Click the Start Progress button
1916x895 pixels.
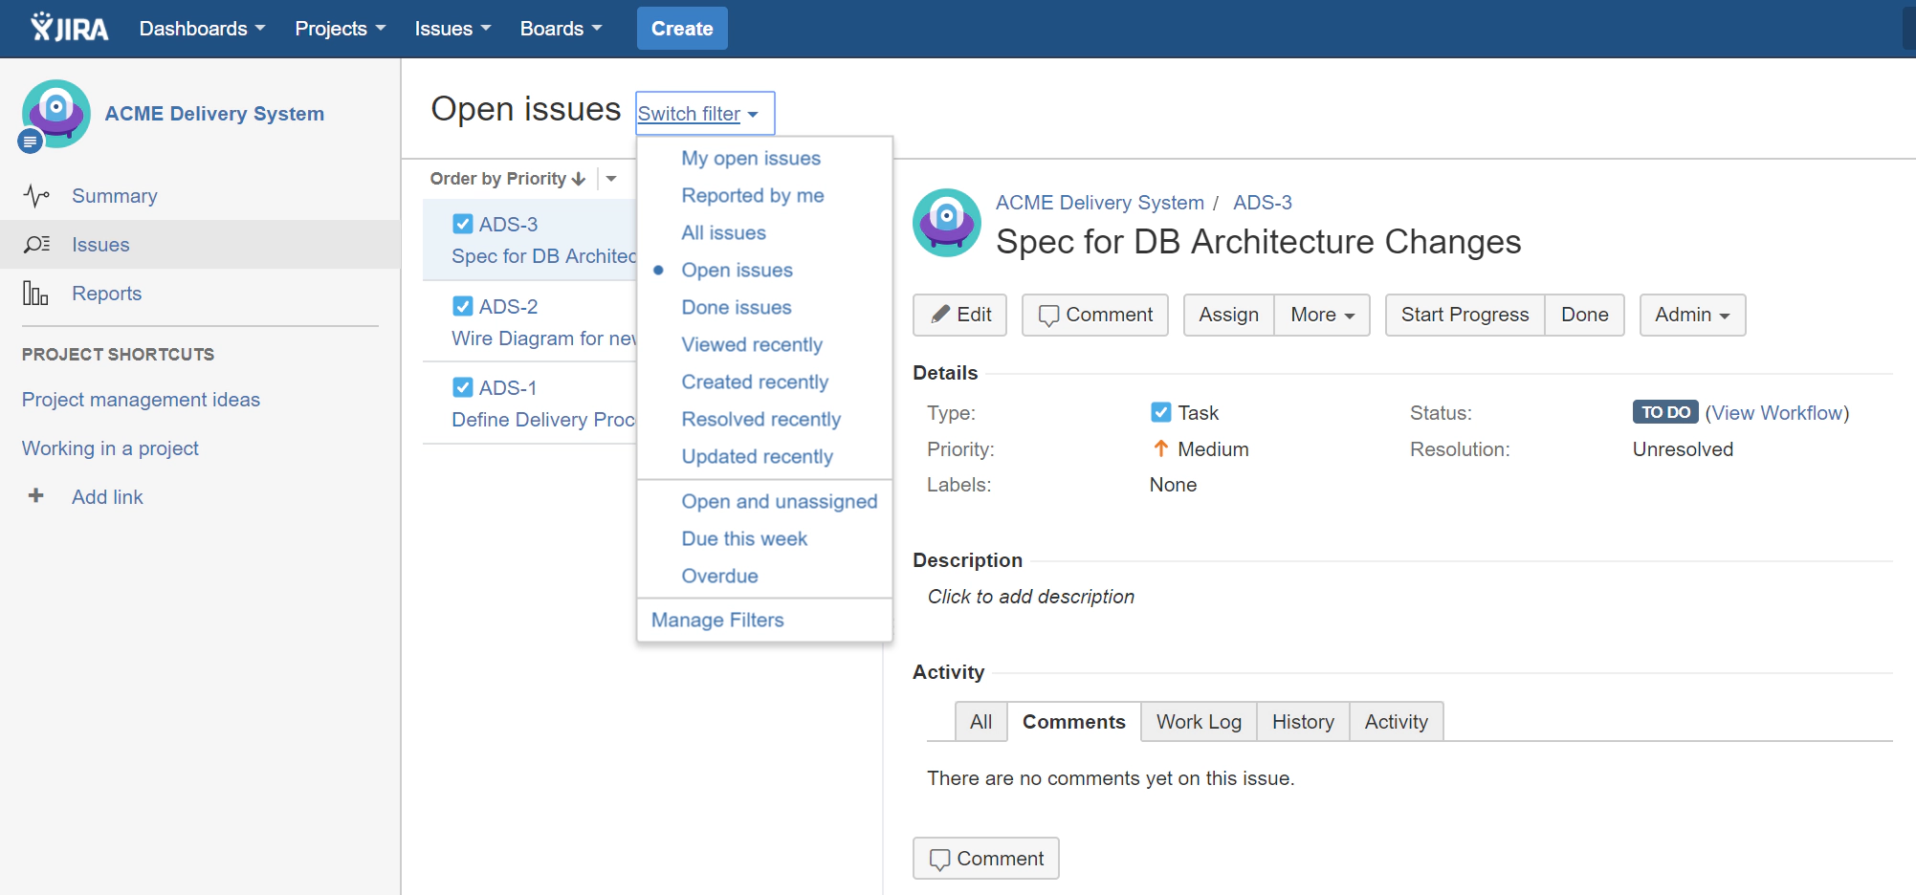pyautogui.click(x=1464, y=314)
